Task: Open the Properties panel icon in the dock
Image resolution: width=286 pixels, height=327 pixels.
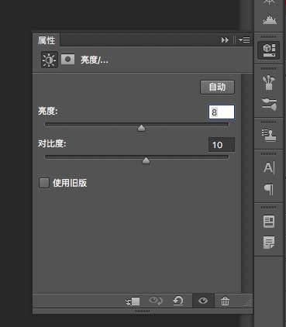Action: point(269,50)
